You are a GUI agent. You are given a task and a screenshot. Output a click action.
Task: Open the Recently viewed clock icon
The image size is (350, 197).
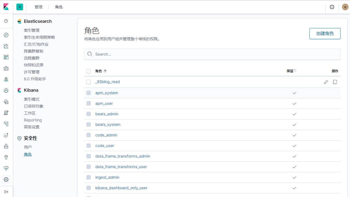click(x=6, y=21)
